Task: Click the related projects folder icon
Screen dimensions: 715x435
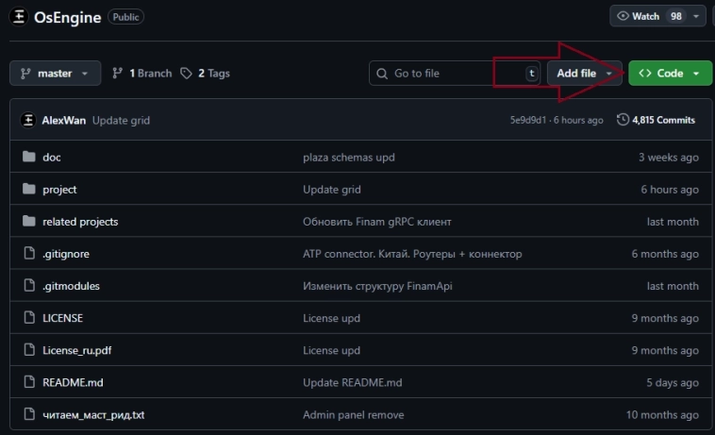Action: 27,222
